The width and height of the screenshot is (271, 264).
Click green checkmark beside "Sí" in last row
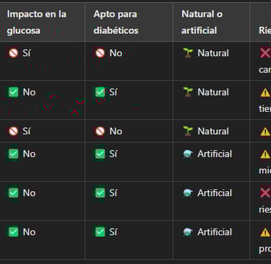point(100,232)
